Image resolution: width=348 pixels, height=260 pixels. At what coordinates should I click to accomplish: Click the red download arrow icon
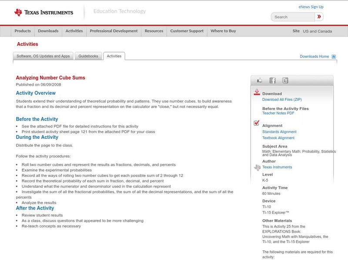(x=257, y=92)
